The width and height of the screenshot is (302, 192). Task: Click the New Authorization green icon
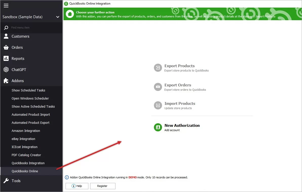point(158,127)
